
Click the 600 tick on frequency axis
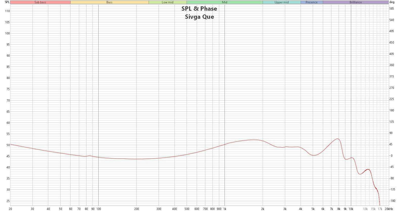(197, 209)
